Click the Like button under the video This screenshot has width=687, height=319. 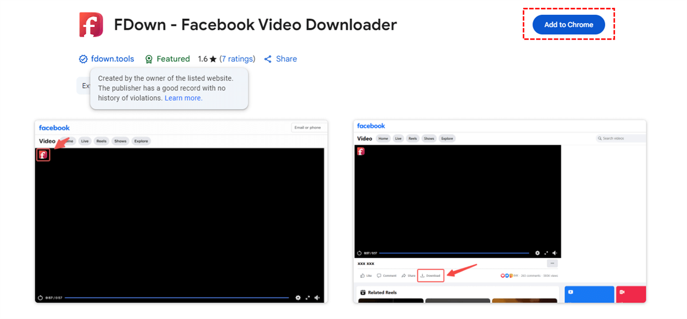366,276
